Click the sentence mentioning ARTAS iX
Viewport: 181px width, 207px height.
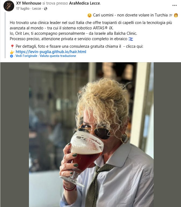tap(91, 25)
